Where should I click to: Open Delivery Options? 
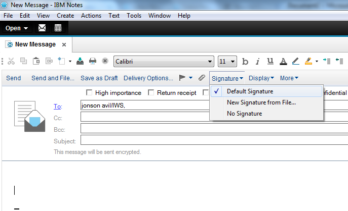tap(148, 78)
